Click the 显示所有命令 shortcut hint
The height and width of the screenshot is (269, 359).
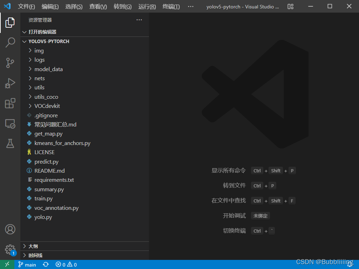229,171
